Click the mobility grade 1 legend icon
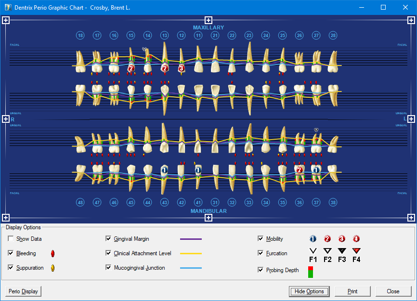The image size is (417, 301). click(x=313, y=239)
